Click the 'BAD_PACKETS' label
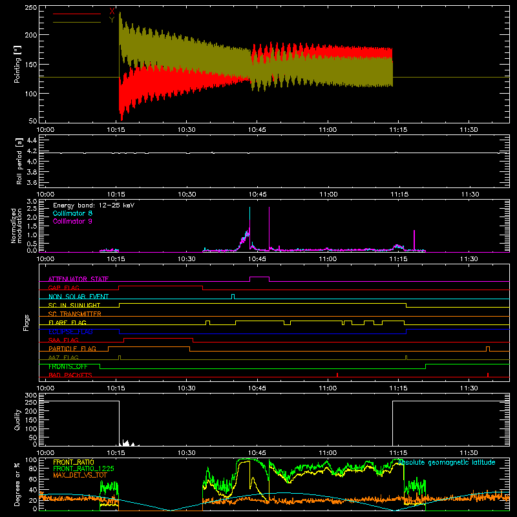This screenshot has width=517, height=517. (x=70, y=375)
